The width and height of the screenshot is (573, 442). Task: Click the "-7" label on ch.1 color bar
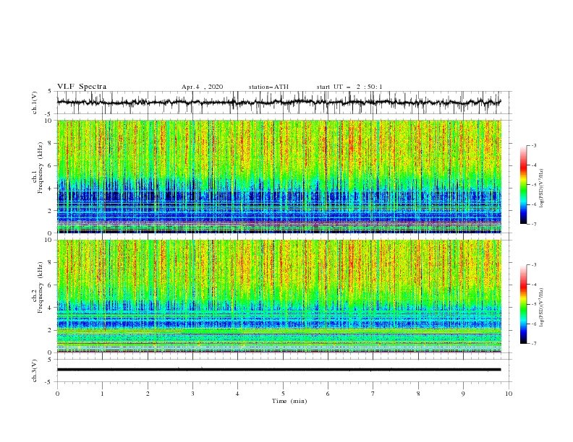coord(534,225)
